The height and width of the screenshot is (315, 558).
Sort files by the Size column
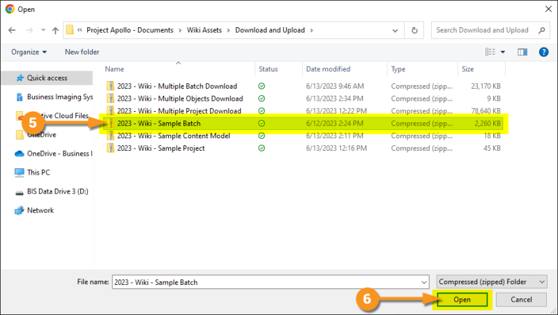coord(467,69)
